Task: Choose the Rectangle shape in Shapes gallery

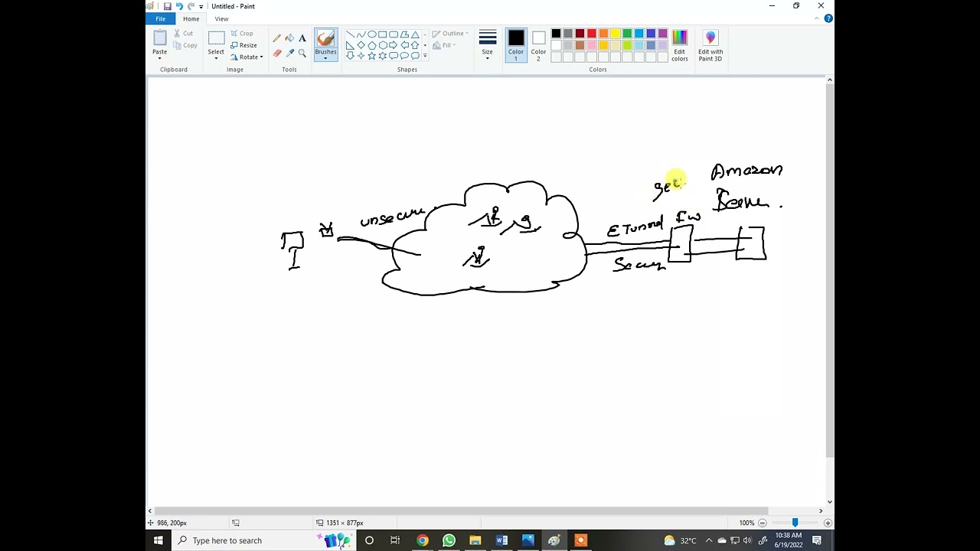Action: click(x=382, y=34)
